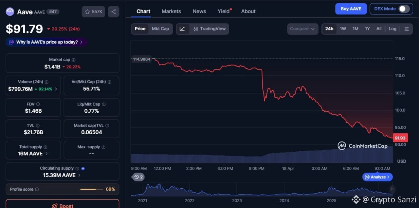Click the Buy AAVE button
Image resolution: width=419 pixels, height=208 pixels.
tap(351, 9)
